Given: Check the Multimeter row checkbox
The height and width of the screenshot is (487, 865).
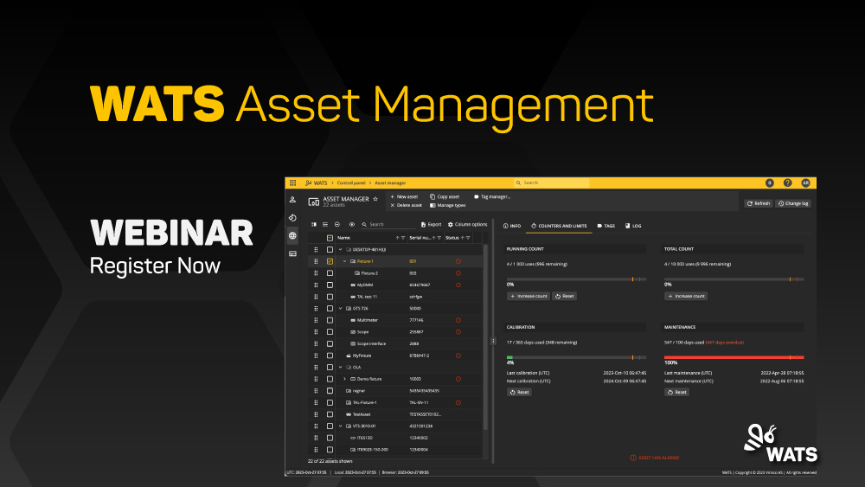Looking at the screenshot, I should coord(330,320).
